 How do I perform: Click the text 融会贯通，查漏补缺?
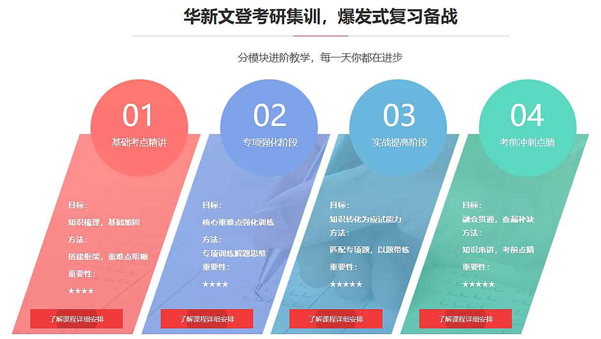pyautogui.click(x=498, y=219)
